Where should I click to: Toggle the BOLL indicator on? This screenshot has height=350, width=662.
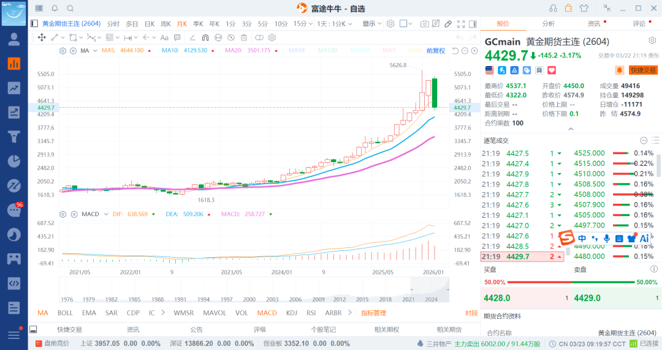click(65, 313)
